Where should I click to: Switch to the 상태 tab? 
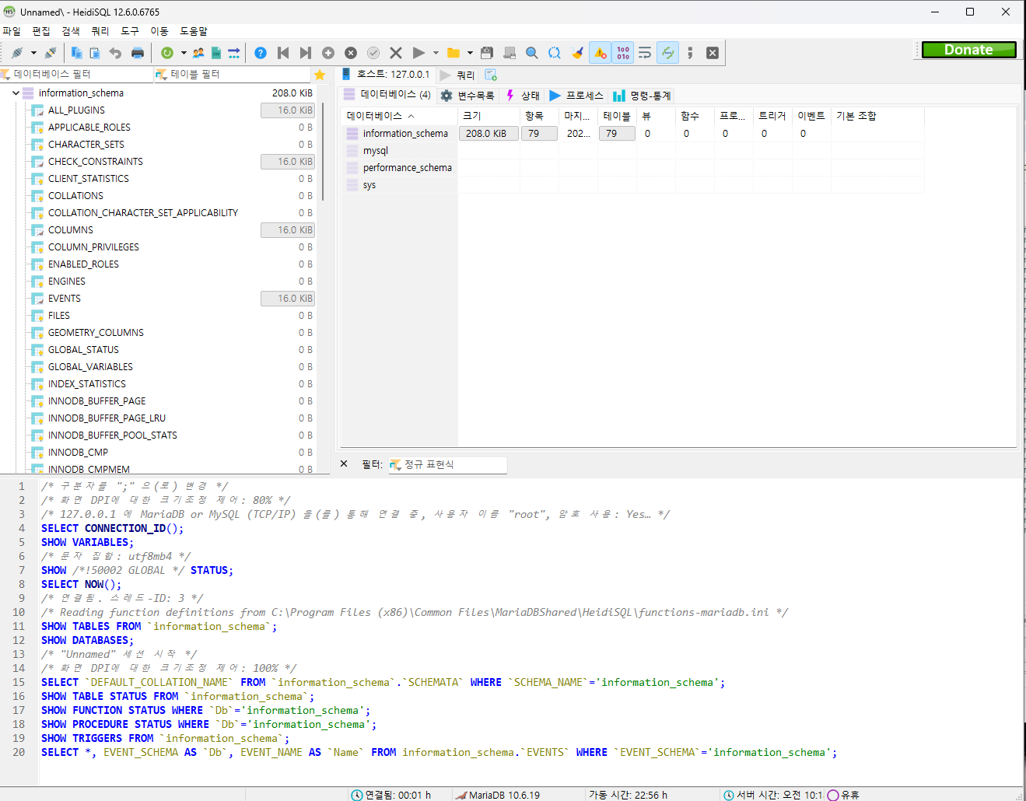[523, 96]
